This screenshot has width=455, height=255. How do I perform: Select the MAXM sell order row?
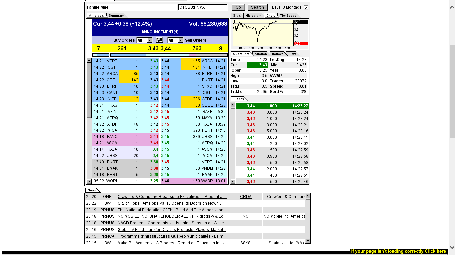[x=194, y=118]
